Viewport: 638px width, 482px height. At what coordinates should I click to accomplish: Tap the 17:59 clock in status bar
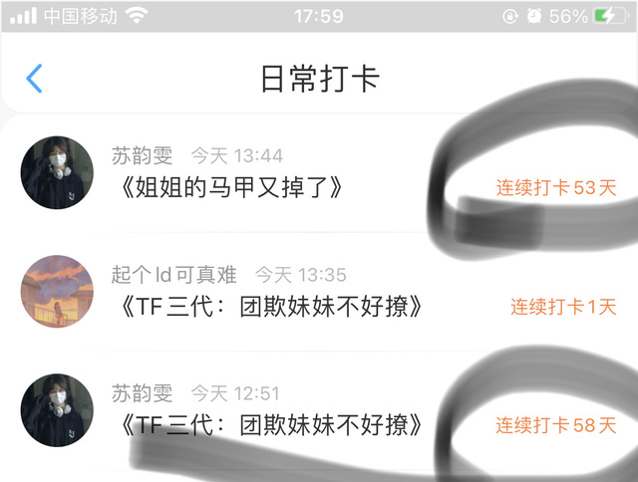319,16
